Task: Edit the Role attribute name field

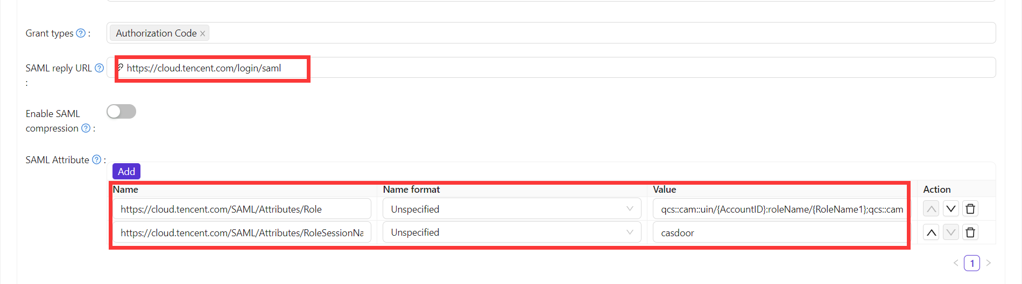Action: 242,209
